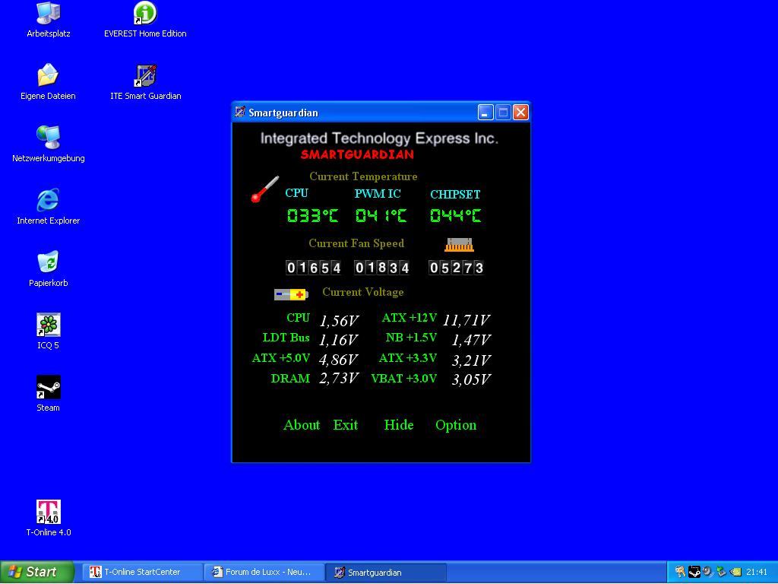
Task: Click the red SMARTGUARDIAN logo text
Action: 357,154
